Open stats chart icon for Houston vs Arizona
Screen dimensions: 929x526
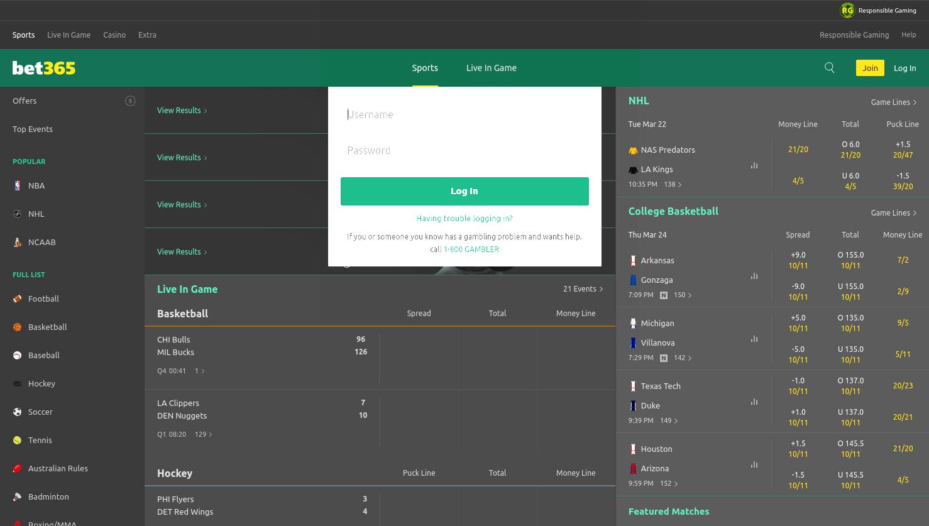click(x=754, y=464)
